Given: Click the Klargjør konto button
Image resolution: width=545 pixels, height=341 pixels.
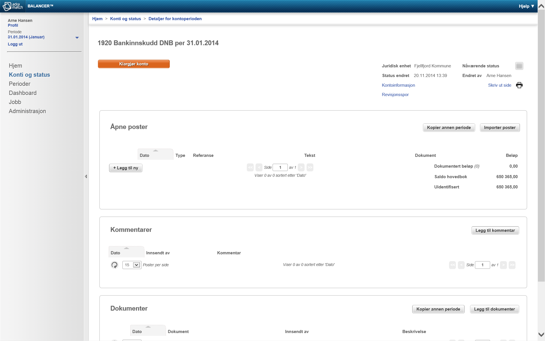Looking at the screenshot, I should [134, 64].
